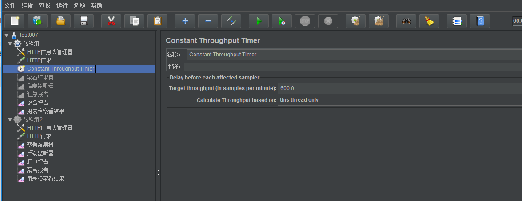522x201 pixels.
Task: Cut selection with the scissors icon
Action: point(111,21)
